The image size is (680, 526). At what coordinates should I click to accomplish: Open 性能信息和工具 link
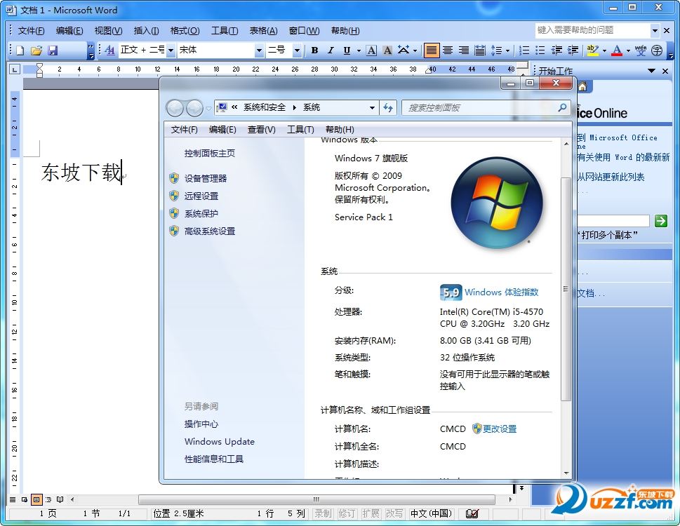tap(214, 459)
